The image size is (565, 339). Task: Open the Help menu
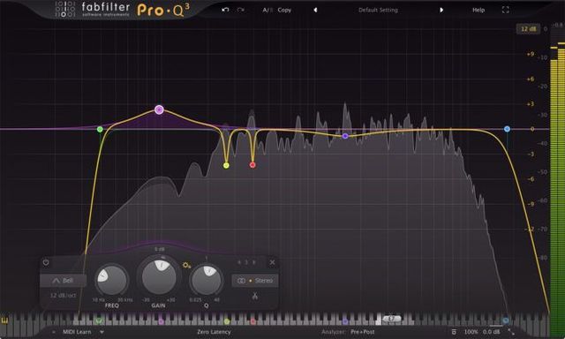[478, 10]
